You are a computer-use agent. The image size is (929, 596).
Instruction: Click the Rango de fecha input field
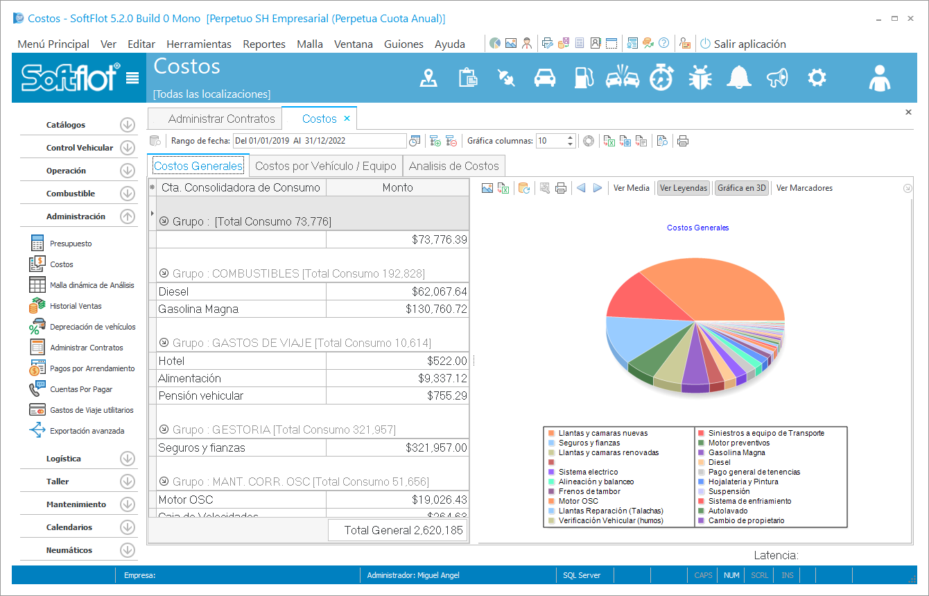click(x=319, y=141)
